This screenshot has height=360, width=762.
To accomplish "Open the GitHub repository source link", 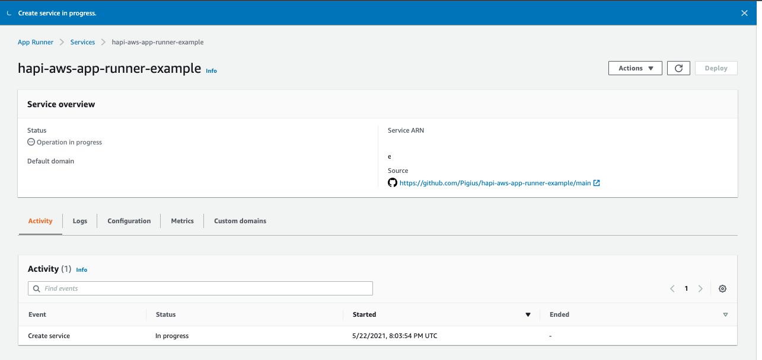I will 495,183.
